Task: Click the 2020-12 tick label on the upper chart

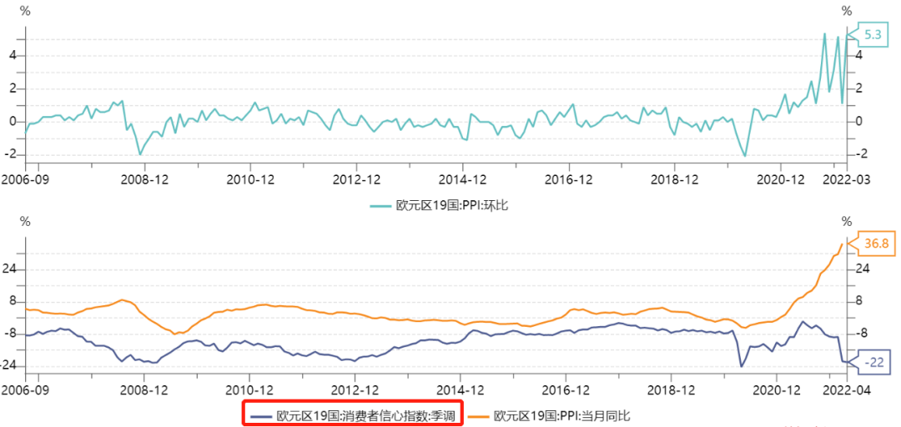Action: tap(780, 179)
